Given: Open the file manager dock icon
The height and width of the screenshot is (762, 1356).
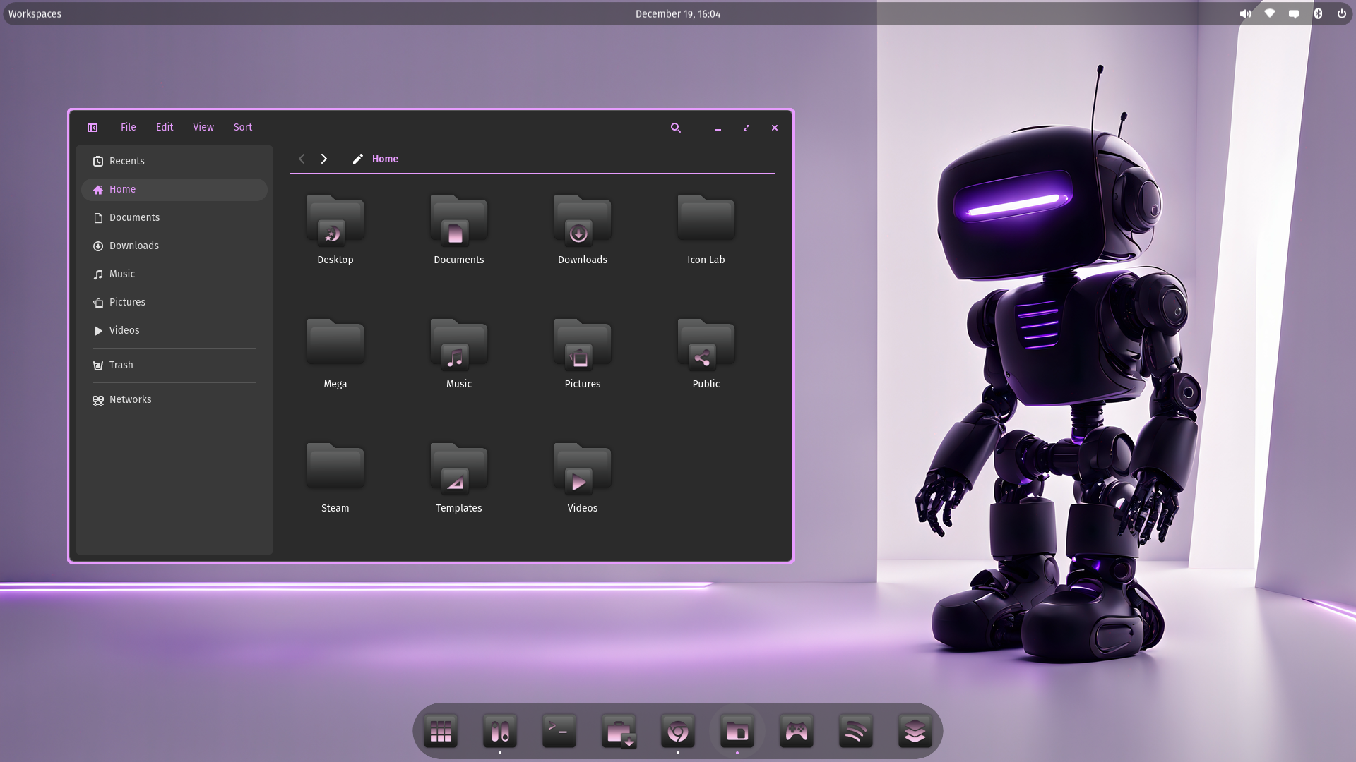Looking at the screenshot, I should click(737, 732).
